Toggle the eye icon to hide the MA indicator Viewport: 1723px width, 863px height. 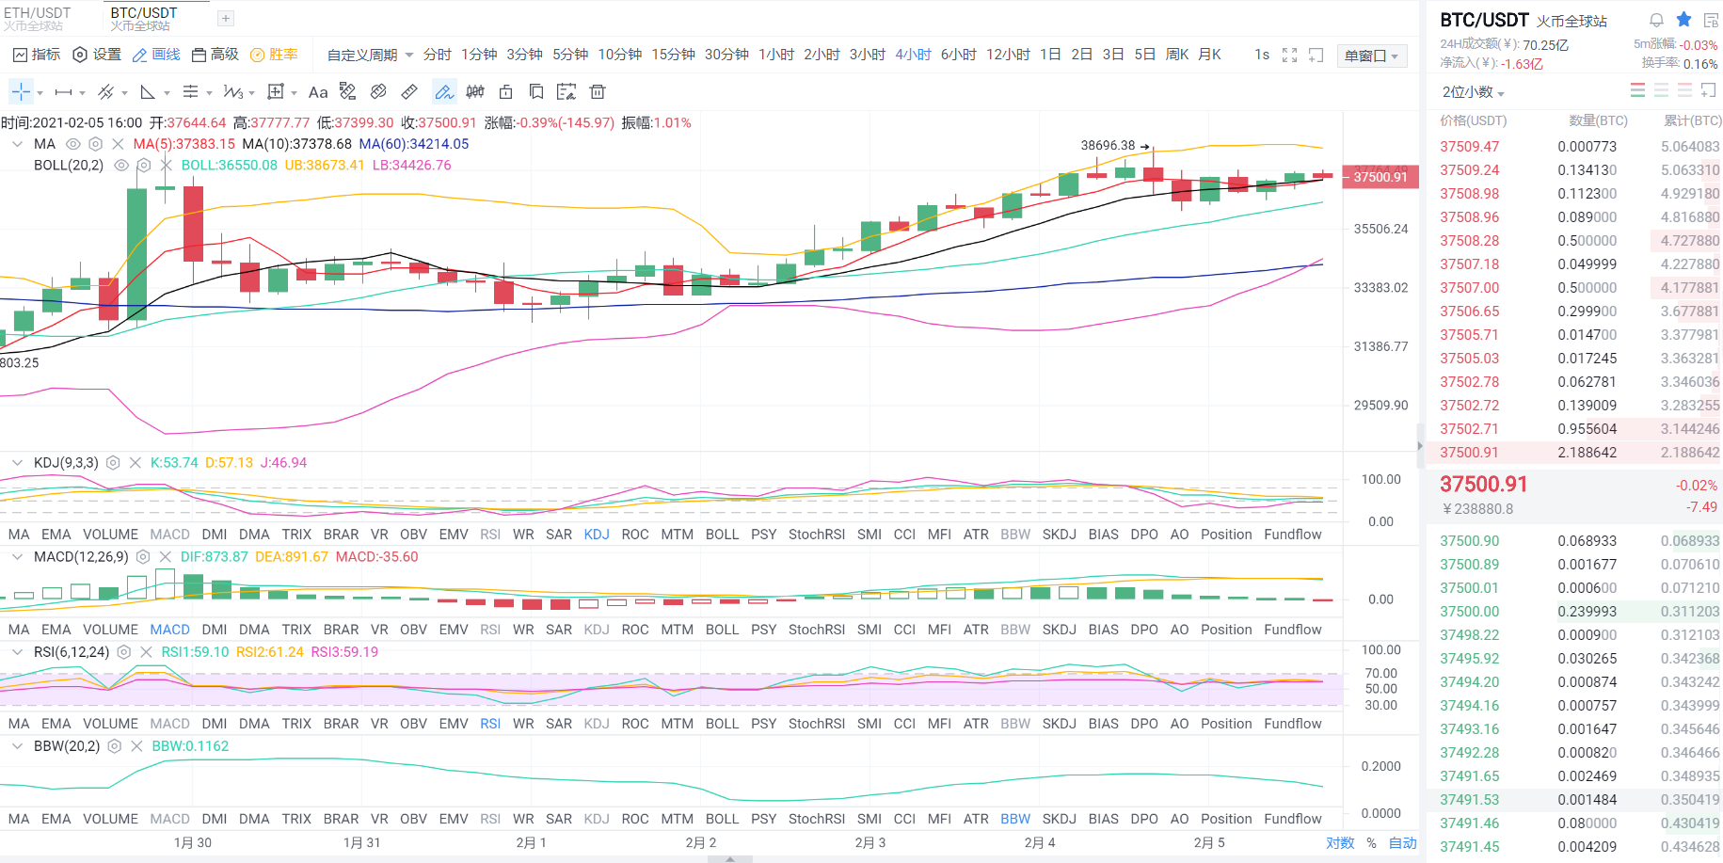(x=72, y=143)
